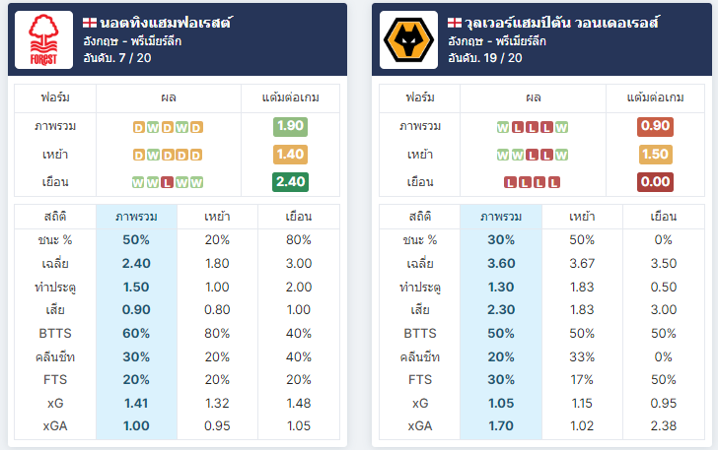Screen dimensions: 718x450
Task: Select เหย้า stats column for Nottingham Forest
Action: click(x=218, y=217)
